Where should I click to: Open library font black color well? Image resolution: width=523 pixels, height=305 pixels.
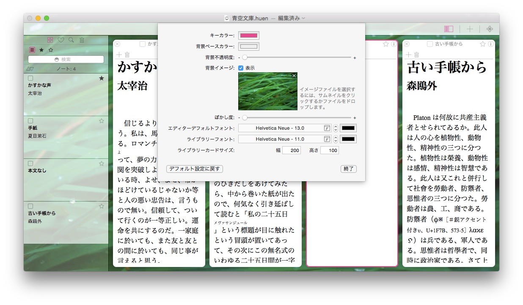[348, 139]
